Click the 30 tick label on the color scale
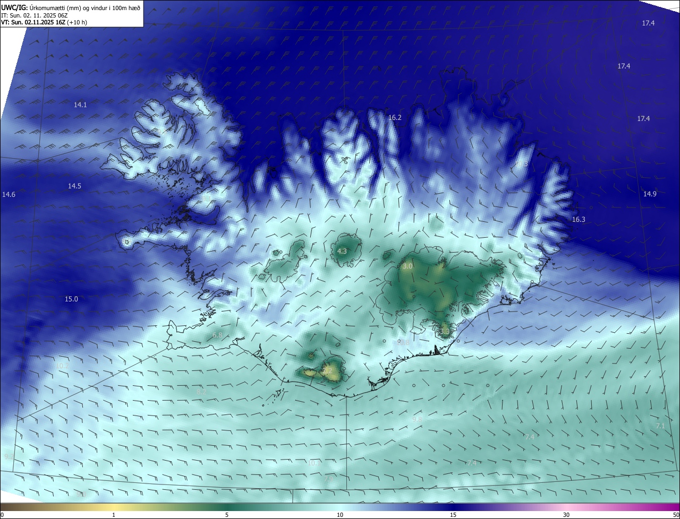This screenshot has width=680, height=519. (x=566, y=515)
